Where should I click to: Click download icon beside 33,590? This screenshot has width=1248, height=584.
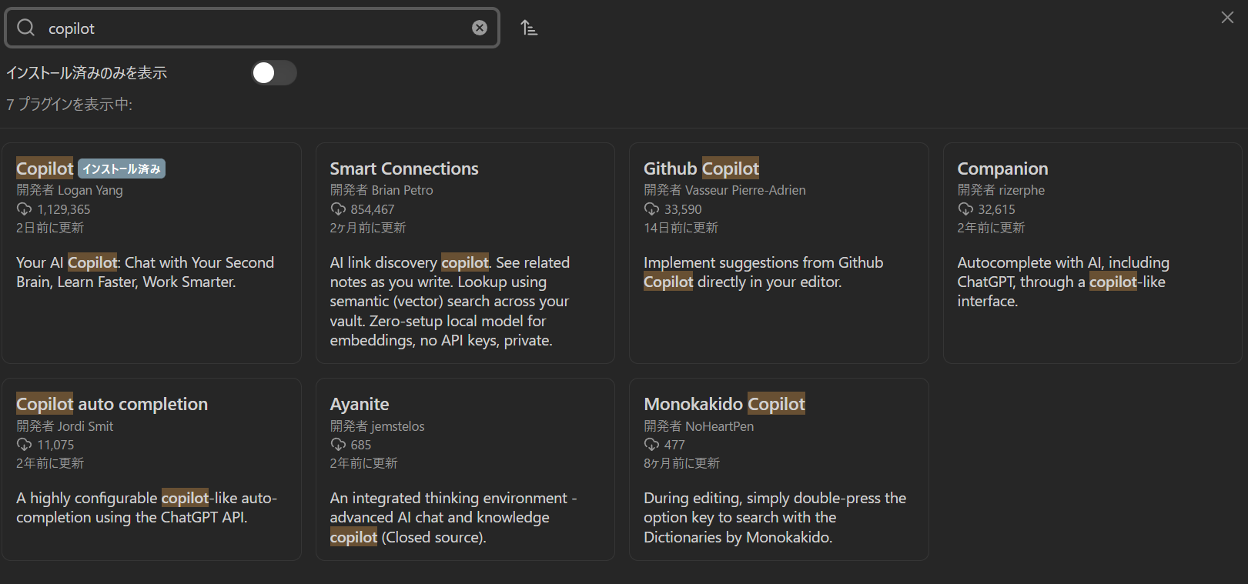(x=651, y=209)
